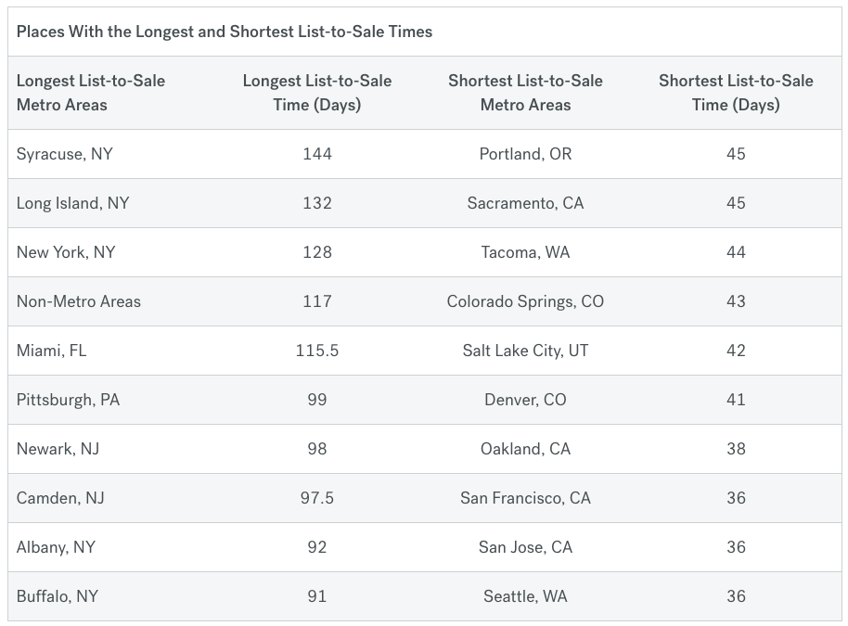The width and height of the screenshot is (848, 626).
Task: Click the Salt Lake City, UT entry
Action: pos(525,351)
